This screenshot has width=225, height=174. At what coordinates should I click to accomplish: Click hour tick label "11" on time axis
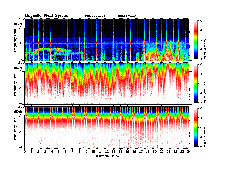click(100, 152)
